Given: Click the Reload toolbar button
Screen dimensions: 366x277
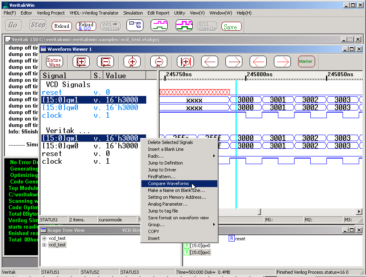Looking at the screenshot, I should pyautogui.click(x=62, y=26).
